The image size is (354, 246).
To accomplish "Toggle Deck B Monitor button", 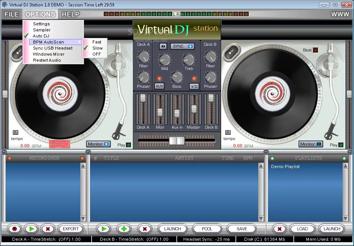I will click(x=311, y=144).
